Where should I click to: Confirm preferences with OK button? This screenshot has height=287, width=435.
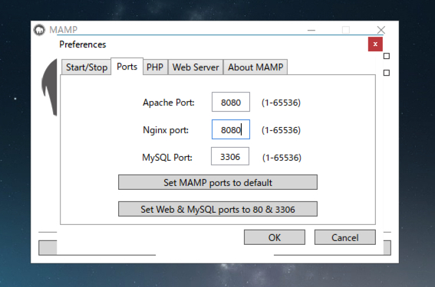[x=275, y=237]
